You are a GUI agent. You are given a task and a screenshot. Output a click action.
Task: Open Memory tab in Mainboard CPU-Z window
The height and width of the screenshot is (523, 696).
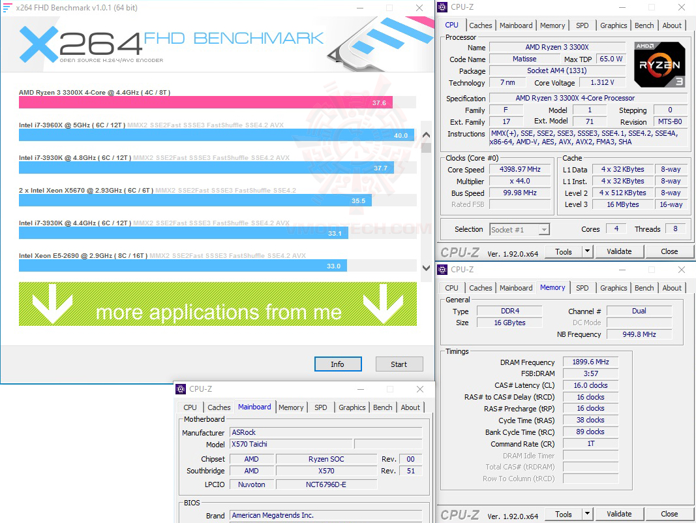pos(291,407)
